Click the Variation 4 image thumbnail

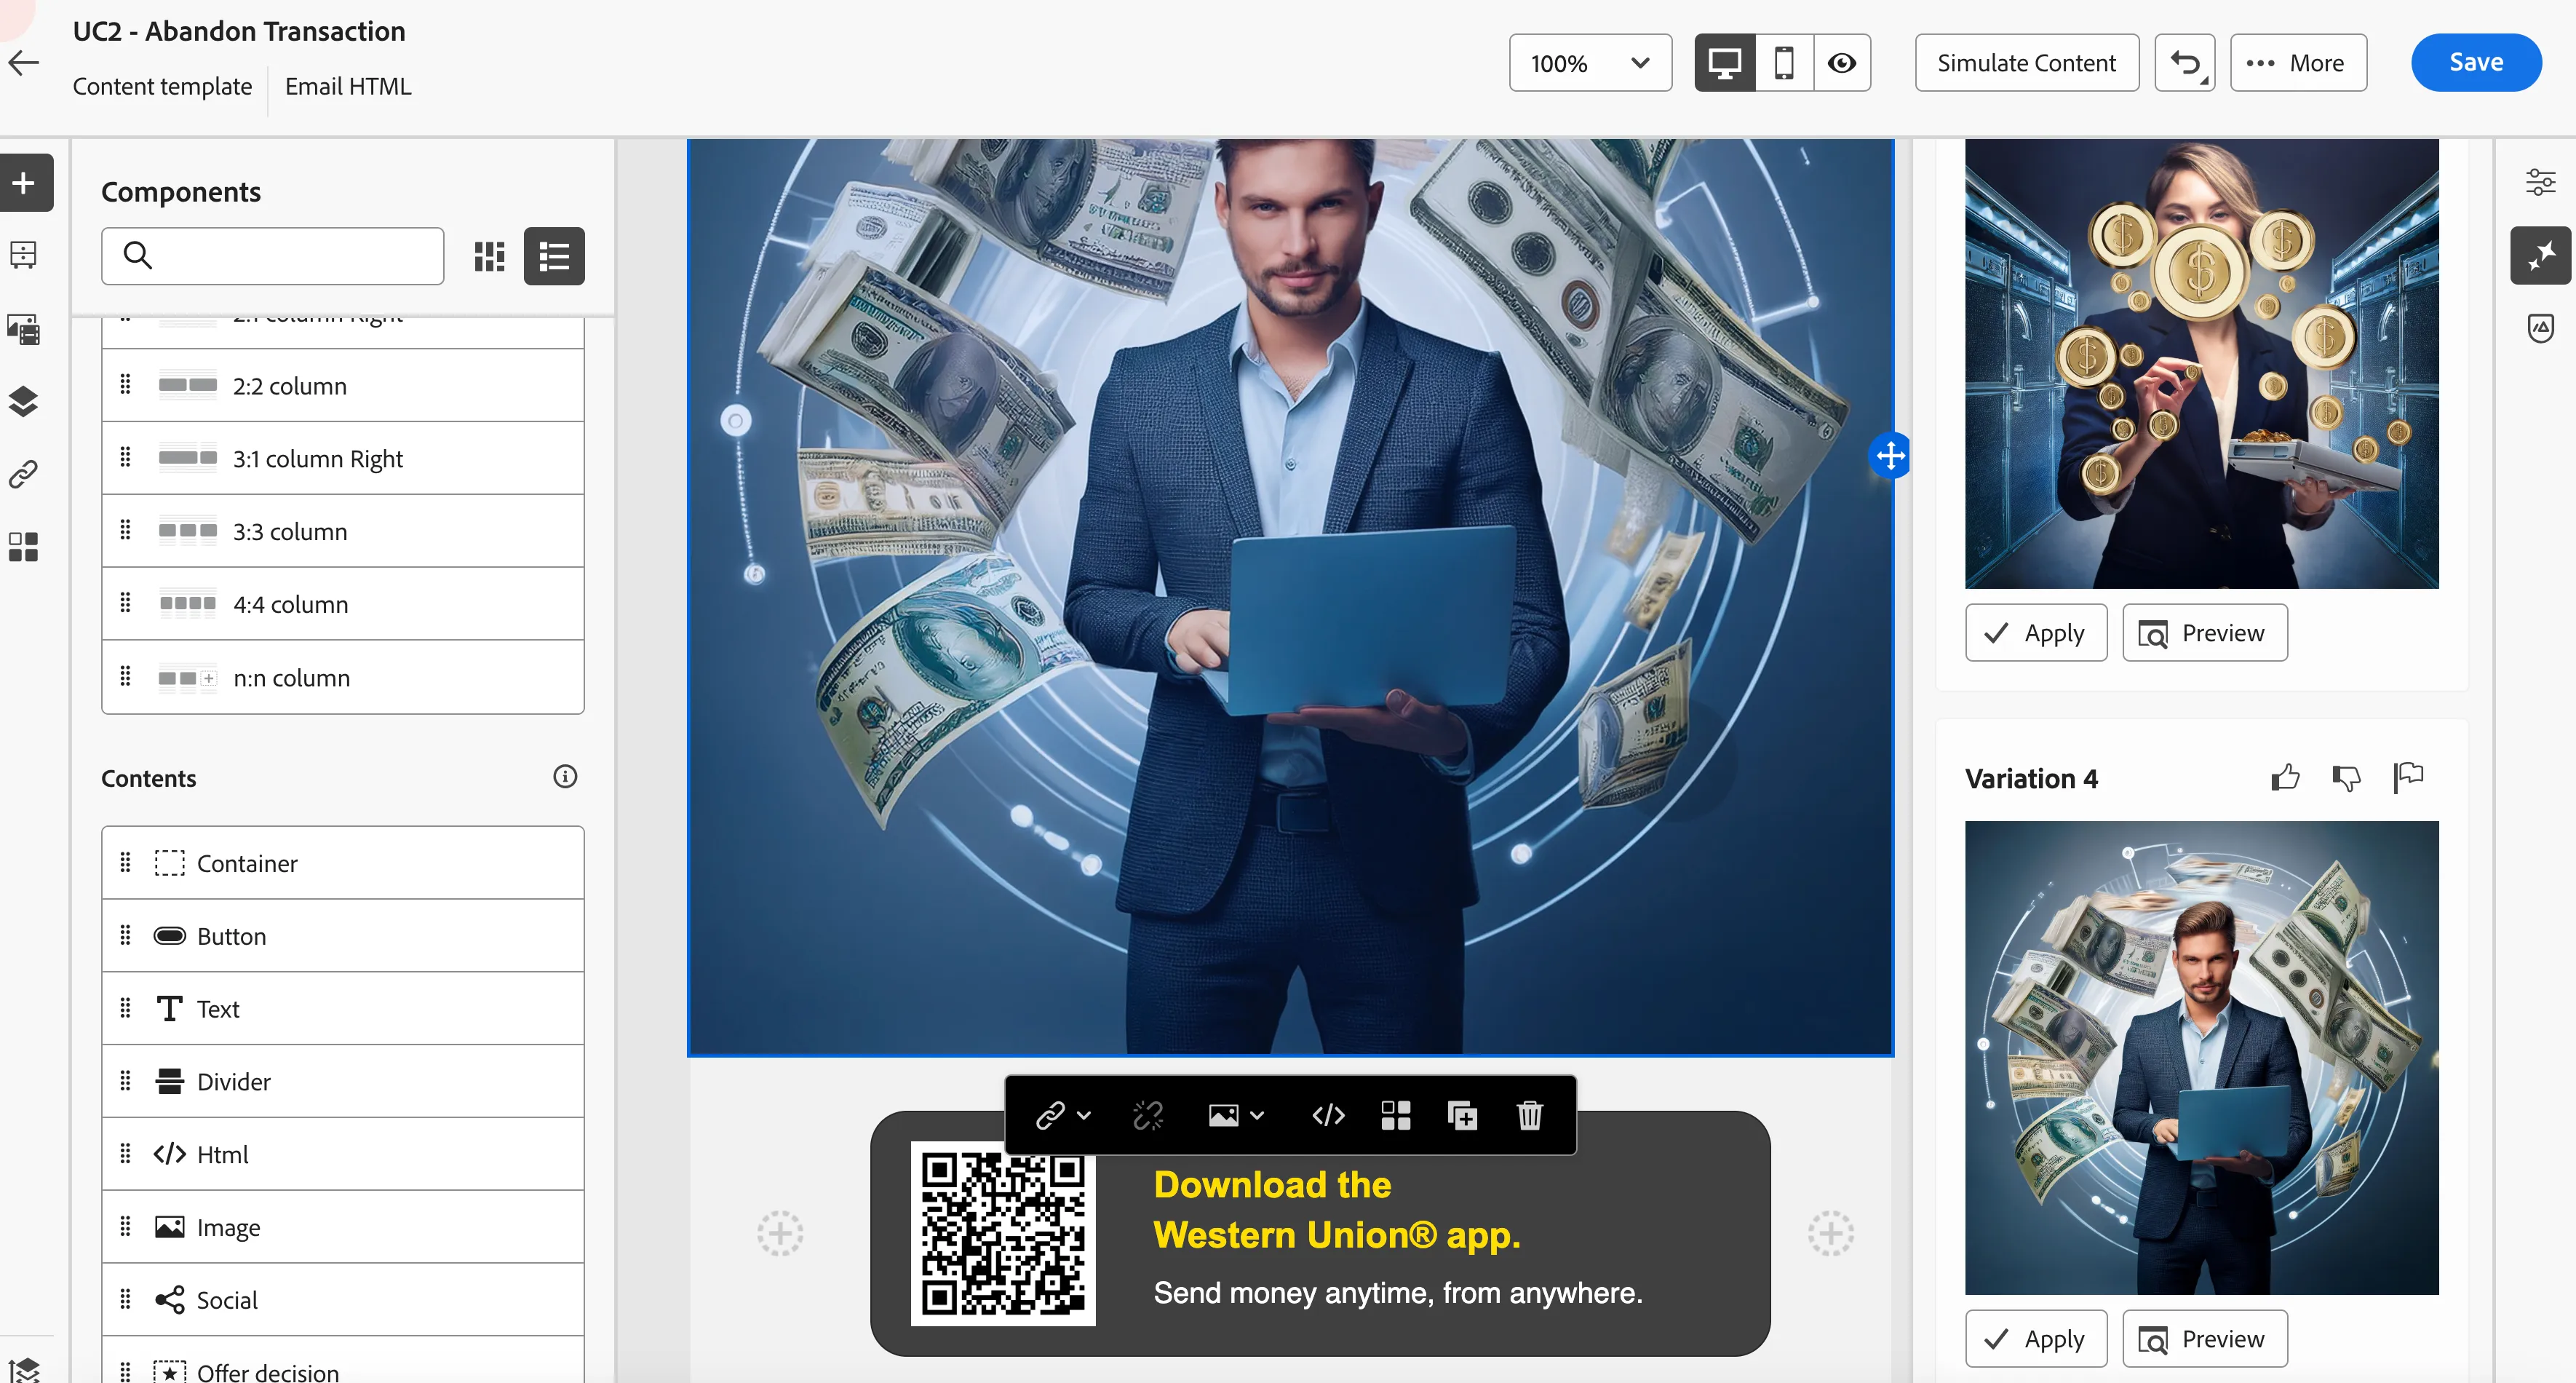point(2201,1058)
